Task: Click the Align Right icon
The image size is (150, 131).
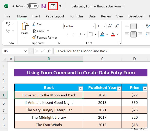Action: pyautogui.click(x=140, y=34)
